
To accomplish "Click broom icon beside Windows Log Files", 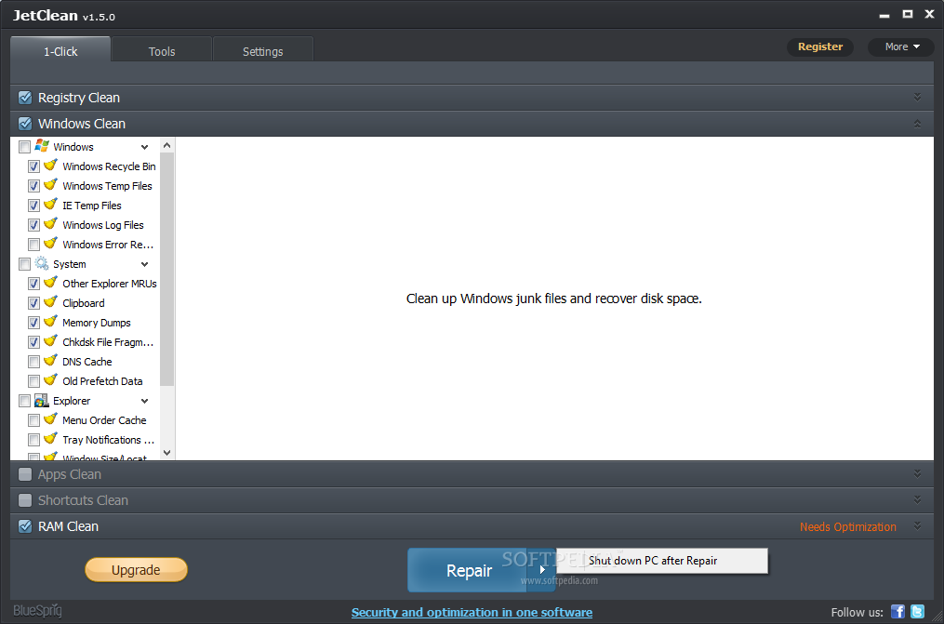I will [x=50, y=224].
